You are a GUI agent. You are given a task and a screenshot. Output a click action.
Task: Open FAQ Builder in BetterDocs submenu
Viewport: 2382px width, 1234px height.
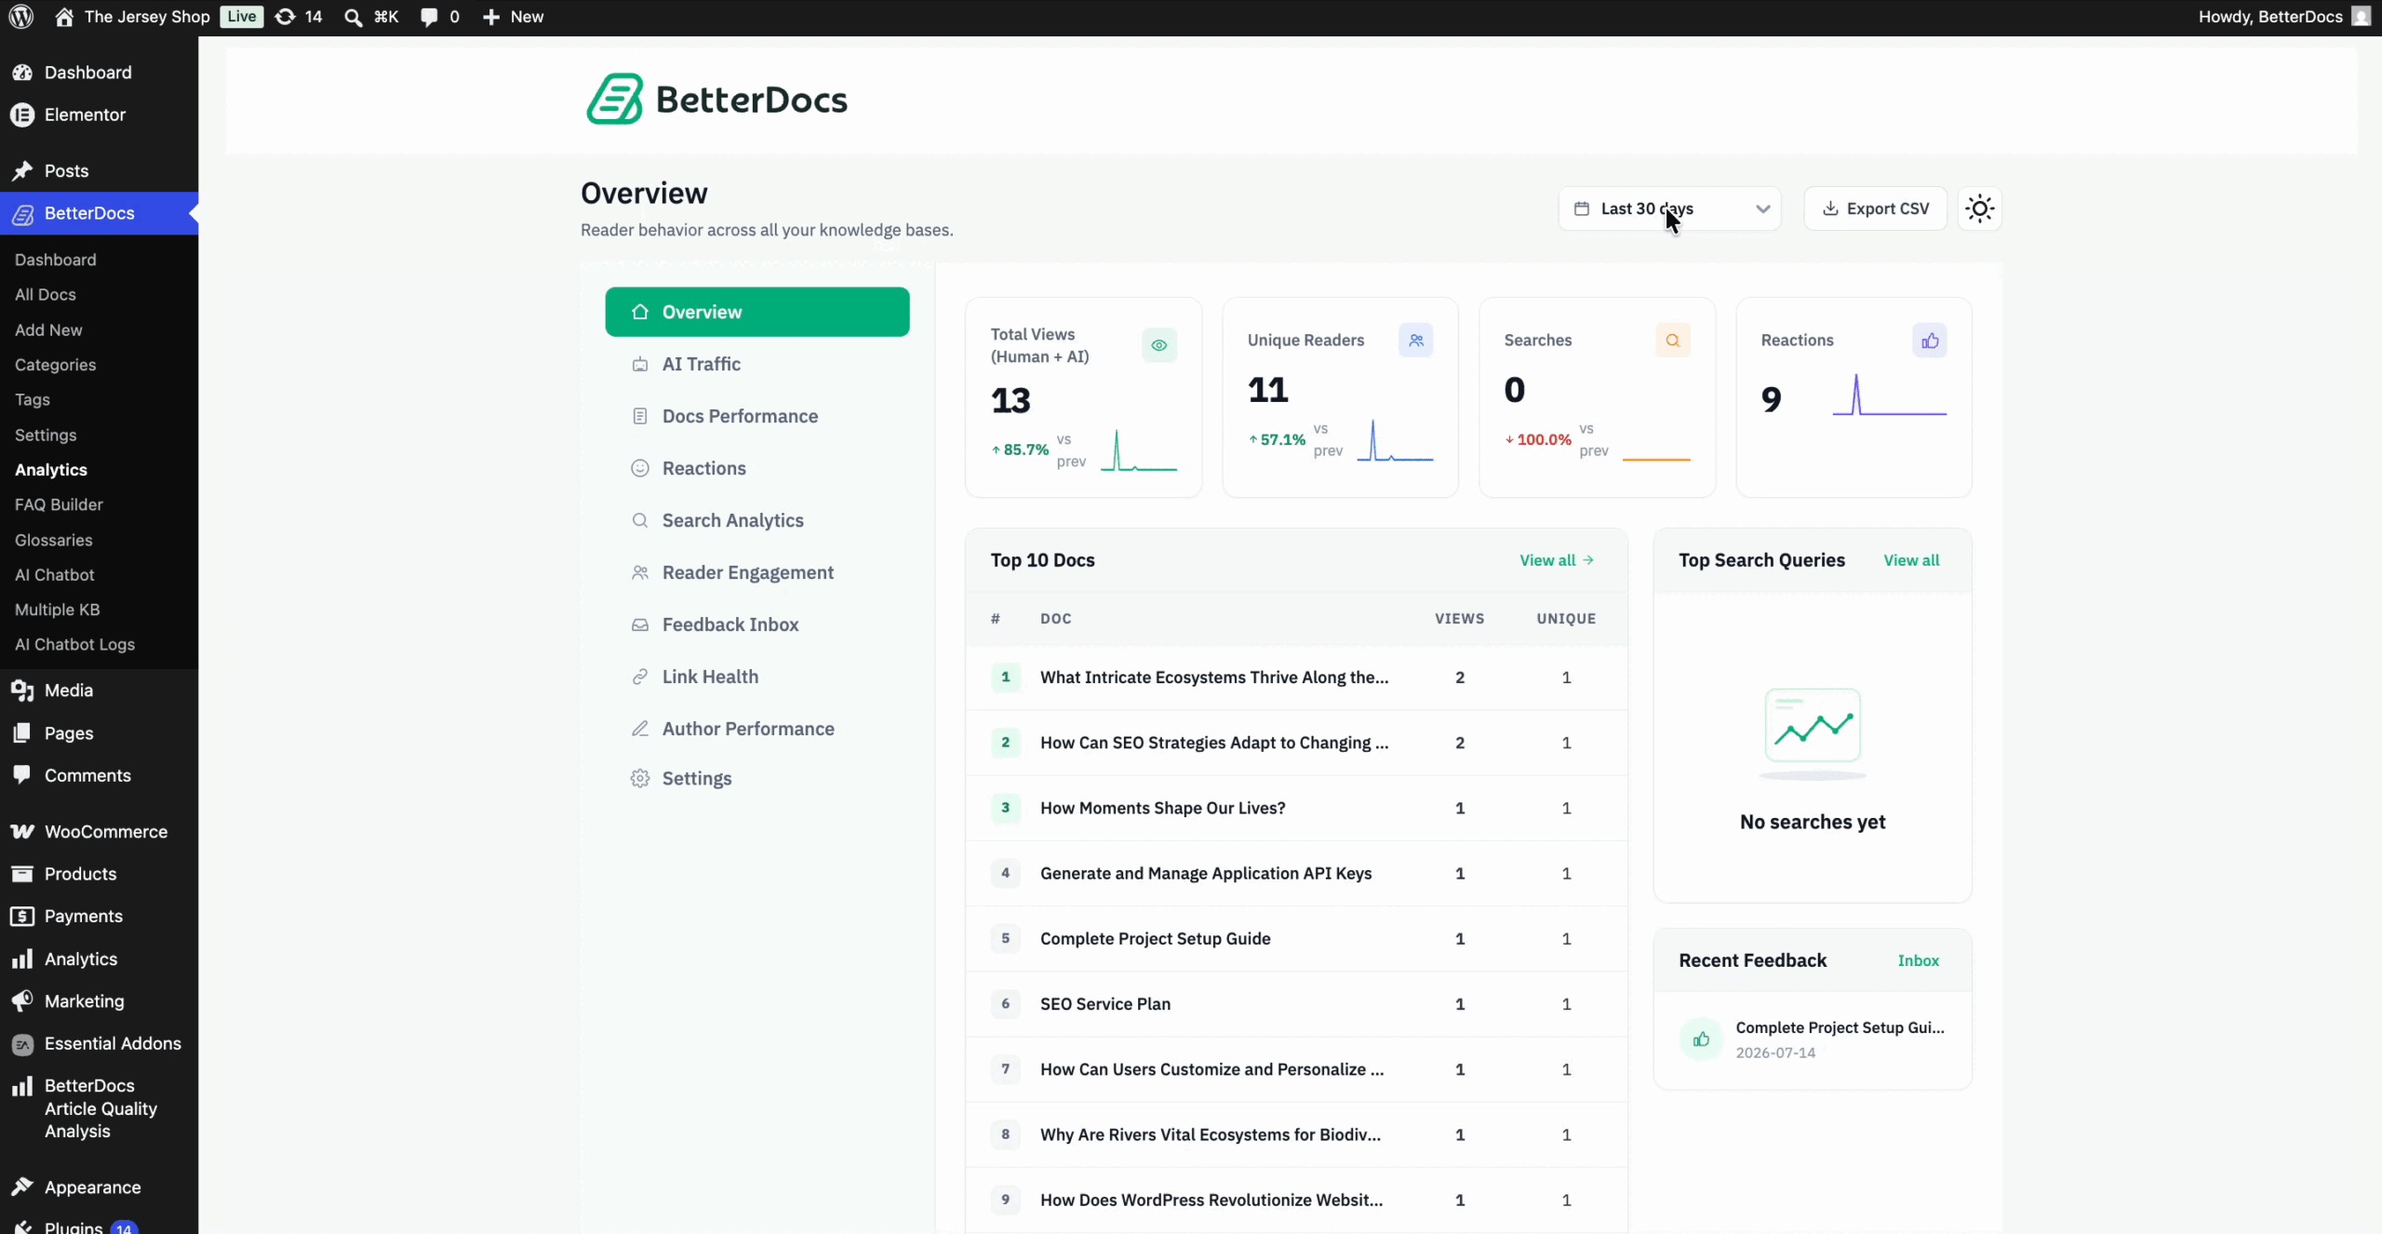click(59, 504)
